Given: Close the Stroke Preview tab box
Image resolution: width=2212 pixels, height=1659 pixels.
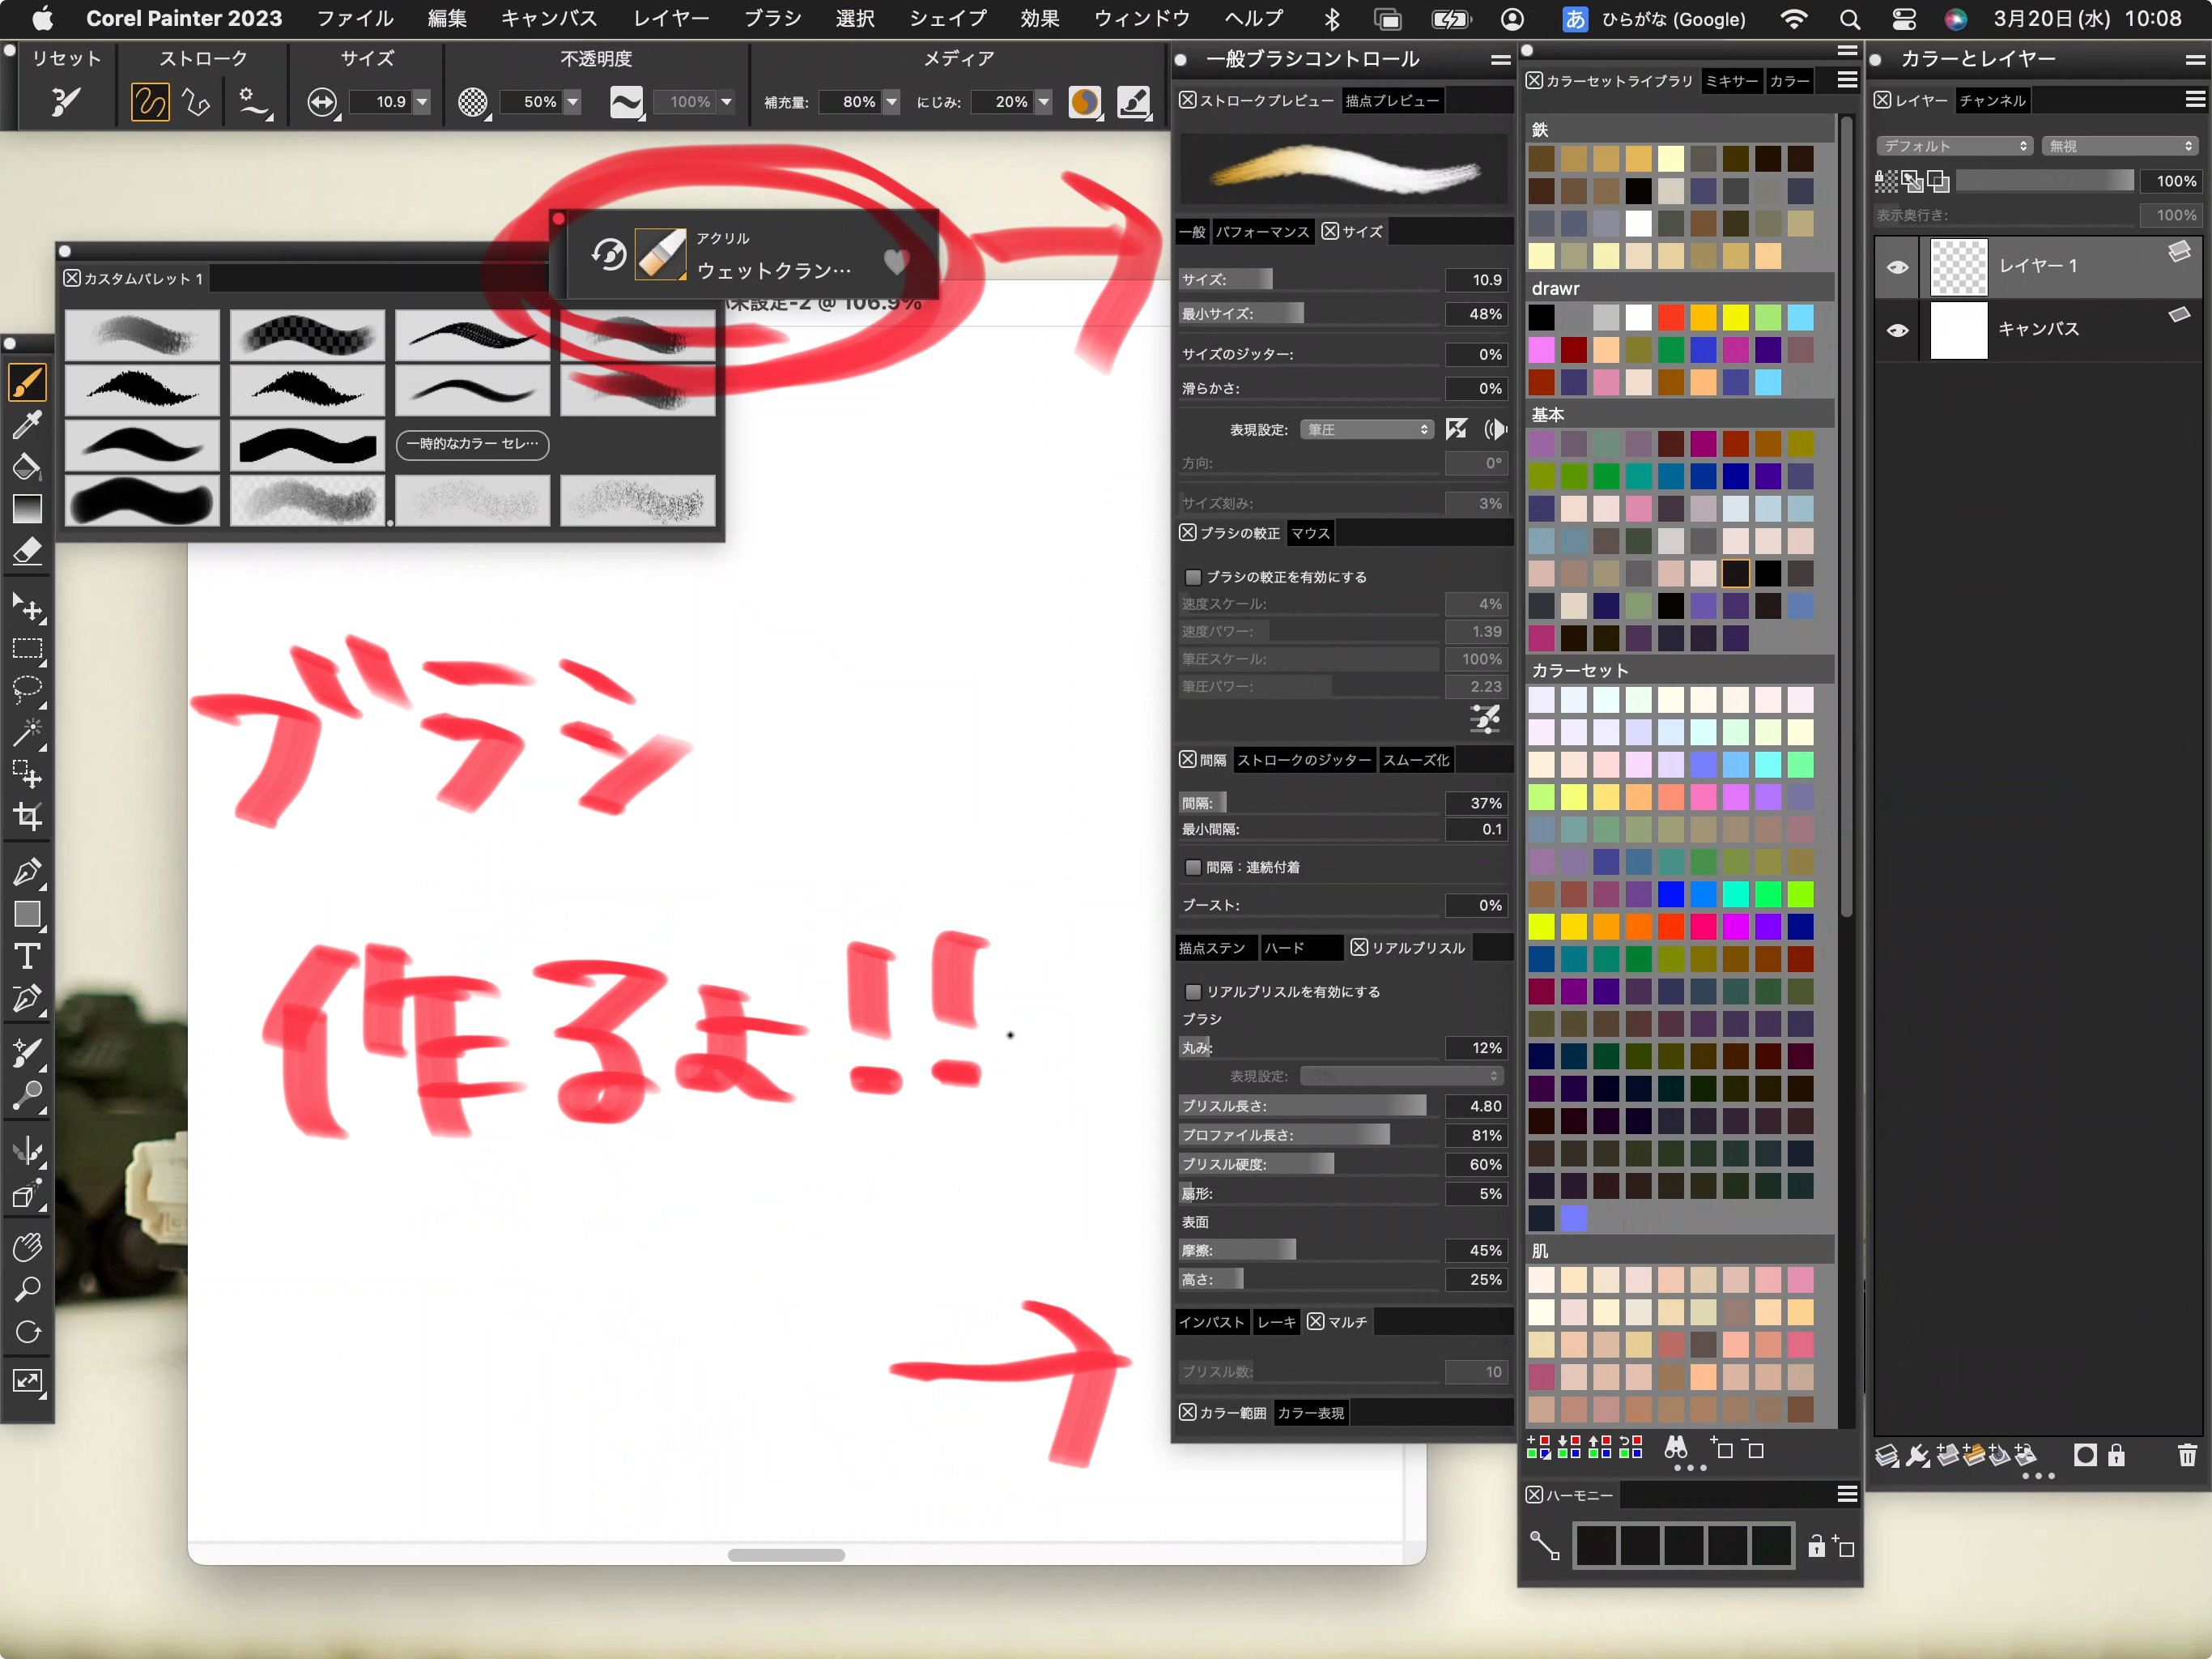Looking at the screenshot, I should click(x=1188, y=100).
